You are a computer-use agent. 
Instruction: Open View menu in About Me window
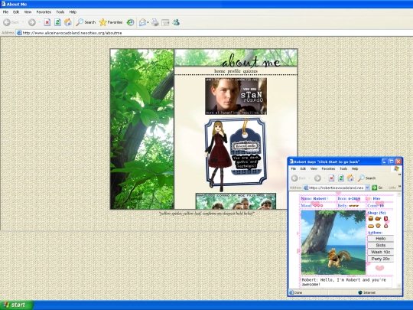(28, 11)
